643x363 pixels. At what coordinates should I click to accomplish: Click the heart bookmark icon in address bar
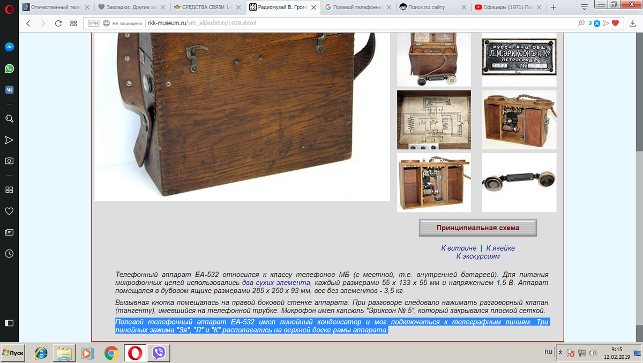(x=615, y=23)
